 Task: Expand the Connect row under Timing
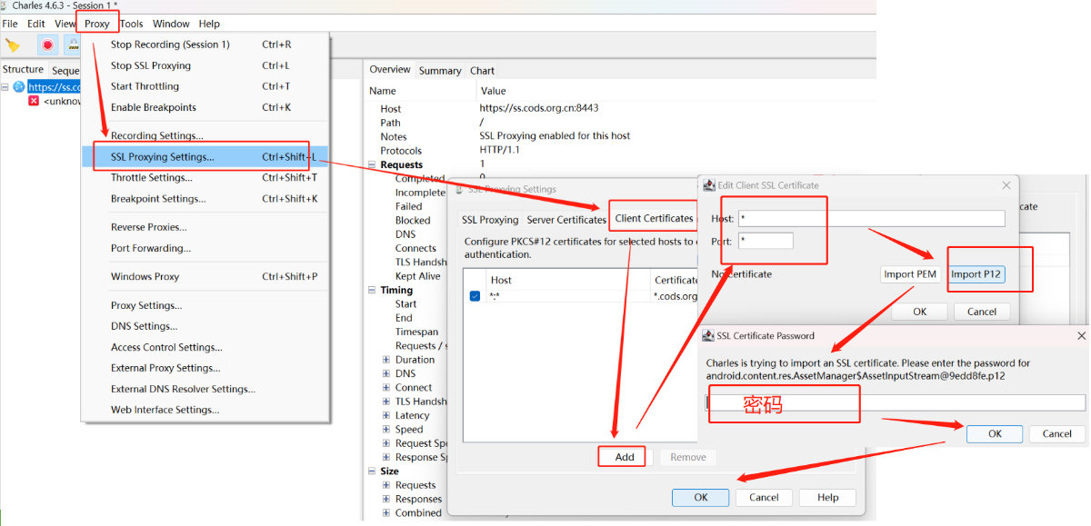[386, 388]
